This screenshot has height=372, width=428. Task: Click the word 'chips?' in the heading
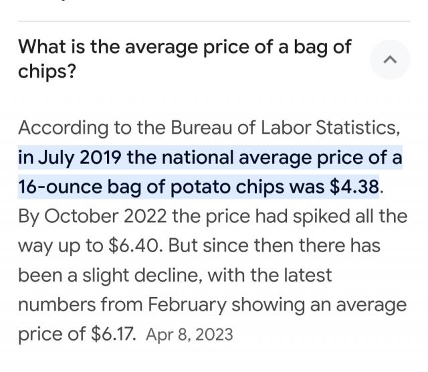click(47, 72)
